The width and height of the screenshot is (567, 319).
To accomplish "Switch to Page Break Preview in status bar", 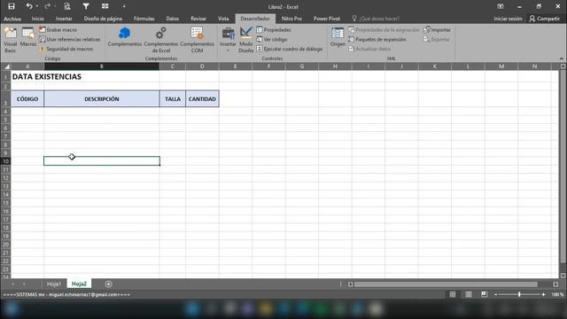I will pyautogui.click(x=485, y=294).
